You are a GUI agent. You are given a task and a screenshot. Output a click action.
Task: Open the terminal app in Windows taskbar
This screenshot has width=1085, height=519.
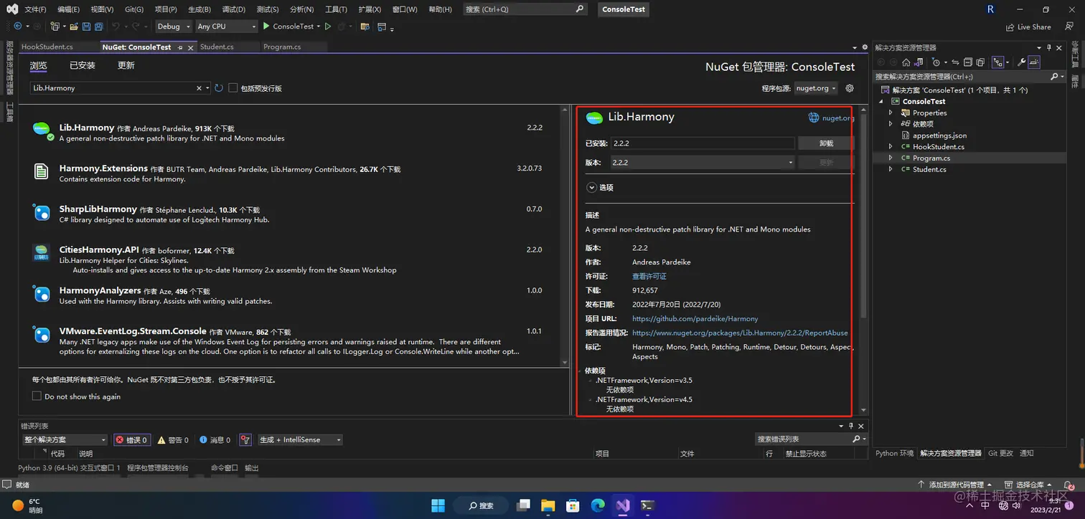point(647,505)
